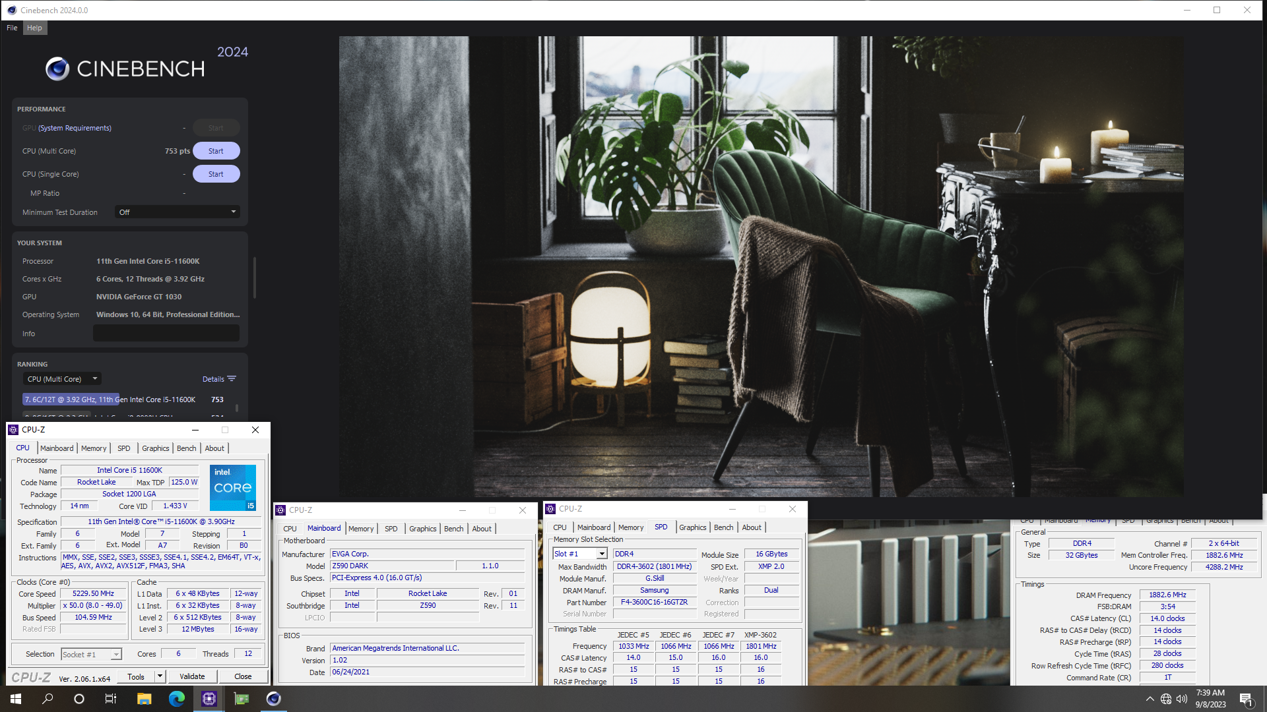Screen dimensions: 1267x712
Task: Minimize the first CPU-Z window
Action: 195,430
